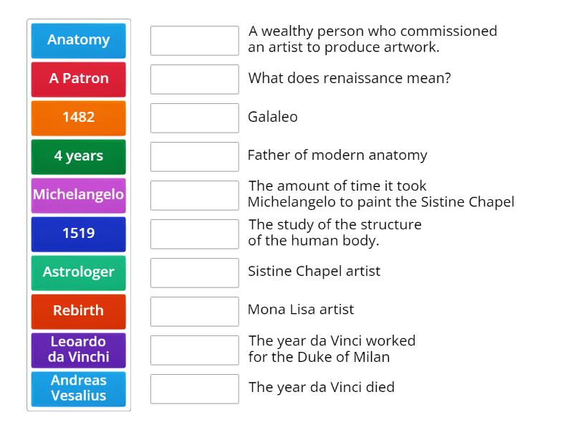Select the "Michelangelo" answer tile
The width and height of the screenshot is (573, 430).
[x=79, y=195]
